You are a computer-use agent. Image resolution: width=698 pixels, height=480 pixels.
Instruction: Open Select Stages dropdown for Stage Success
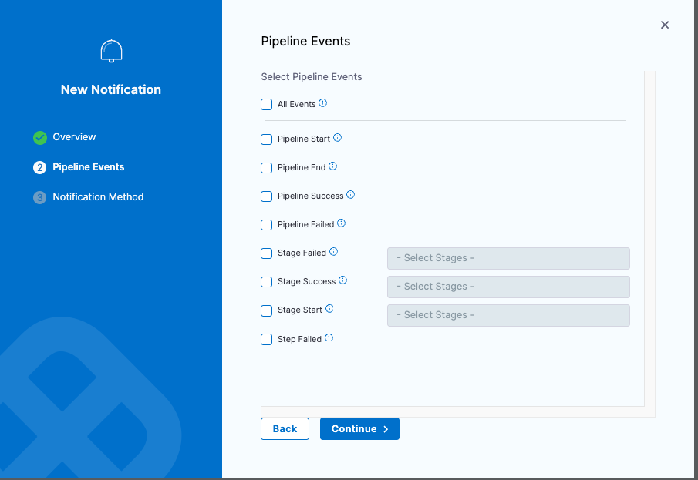point(508,287)
